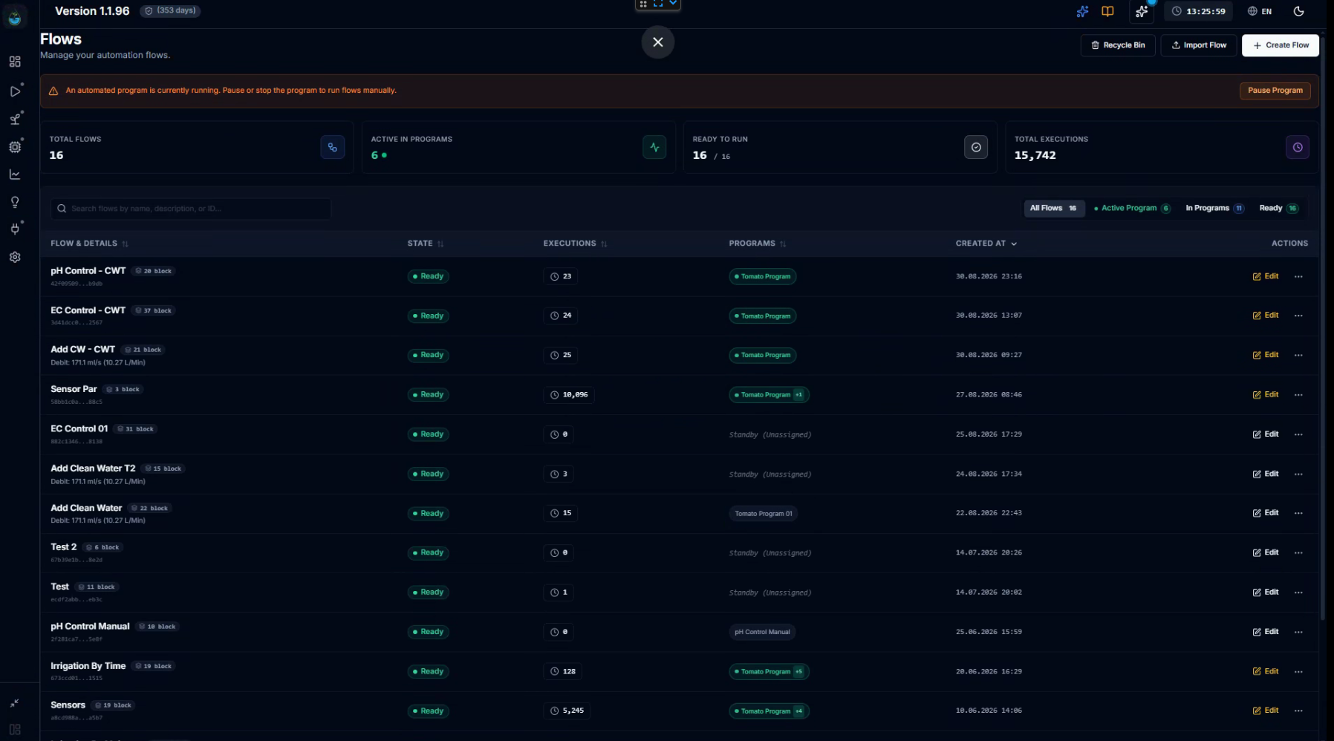Screen dimensions: 1334x741
Task: Open the analytics chart icon in sidebar
Action: click(x=15, y=174)
